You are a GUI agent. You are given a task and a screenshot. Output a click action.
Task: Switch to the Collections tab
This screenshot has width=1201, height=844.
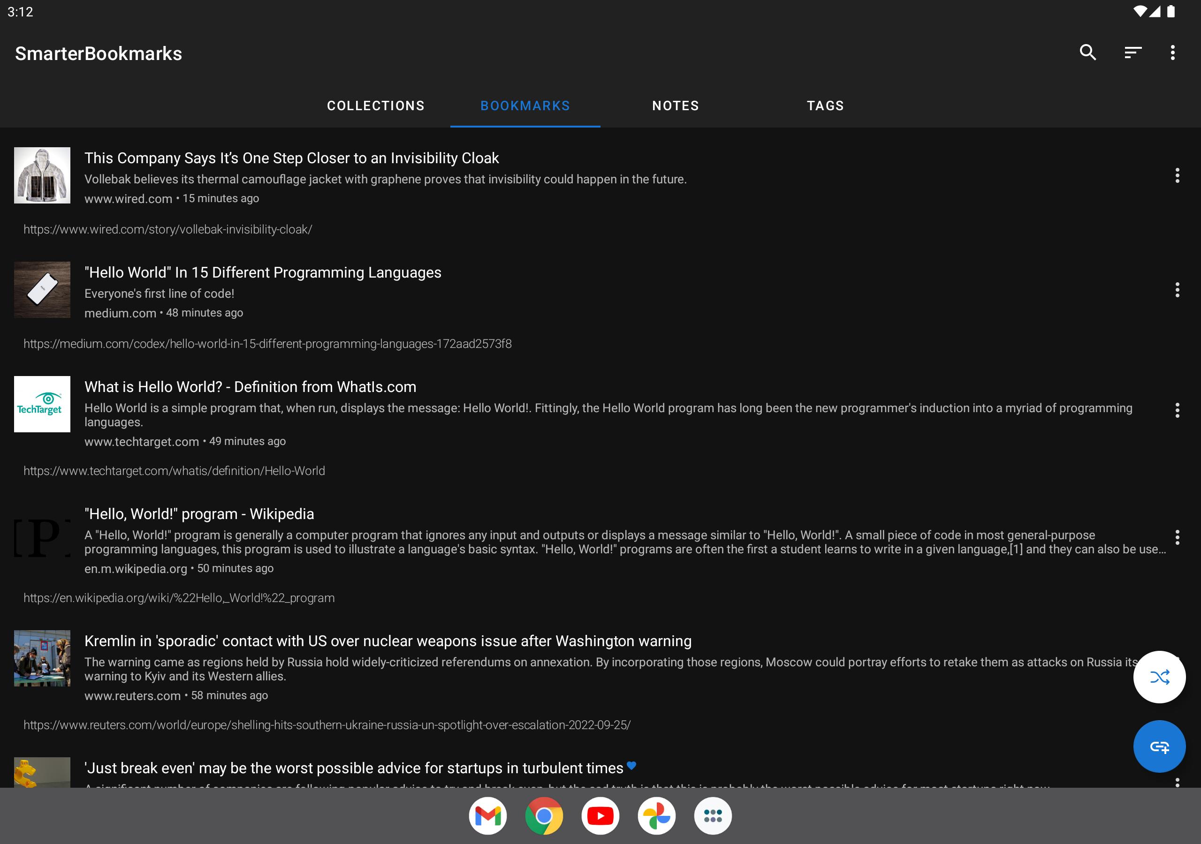(376, 105)
